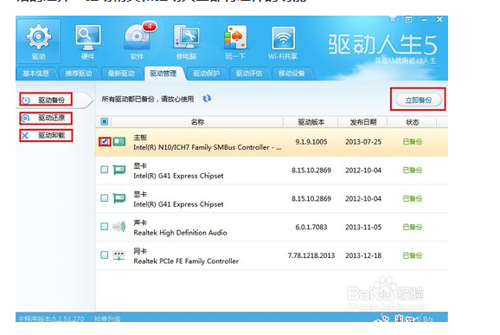Switch to the 移动设备 tab

pyautogui.click(x=292, y=74)
